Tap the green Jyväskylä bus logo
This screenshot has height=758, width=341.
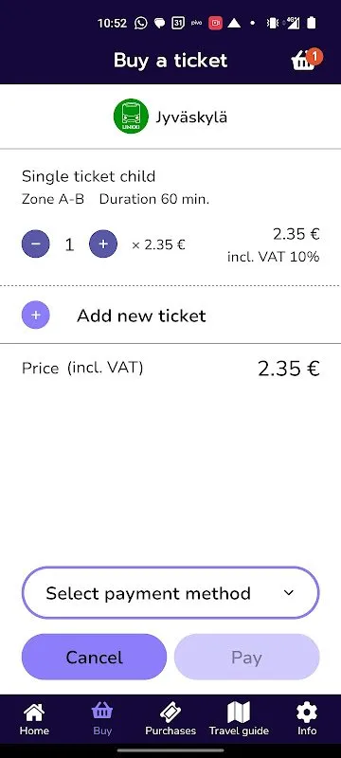pos(131,116)
